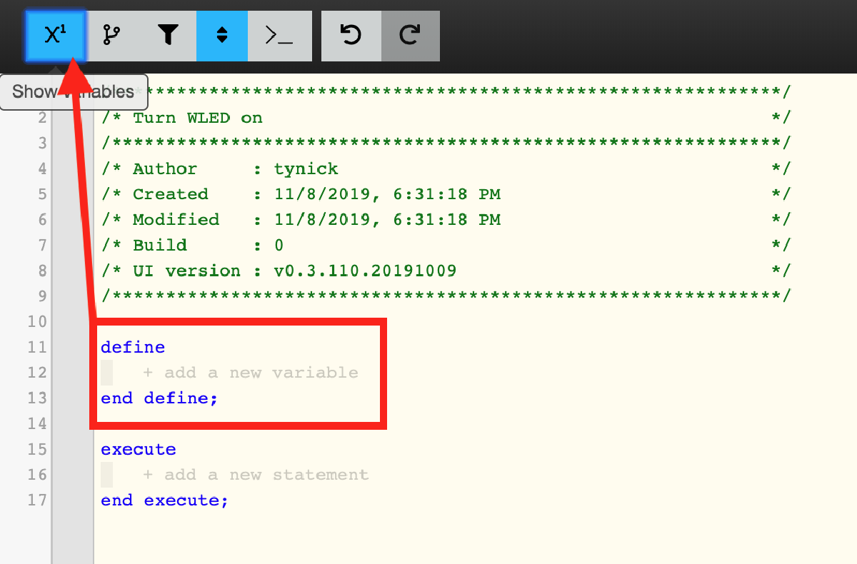857x564 pixels.
Task: Open the command prompt toolbar icon
Action: 279,35
